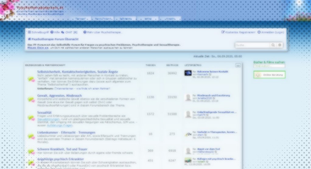Viewport: 311px width, 169px height.
Task: Click forum icon beside Liebeskummer - Eifersucht - Trennungen
Action: (x=31, y=136)
